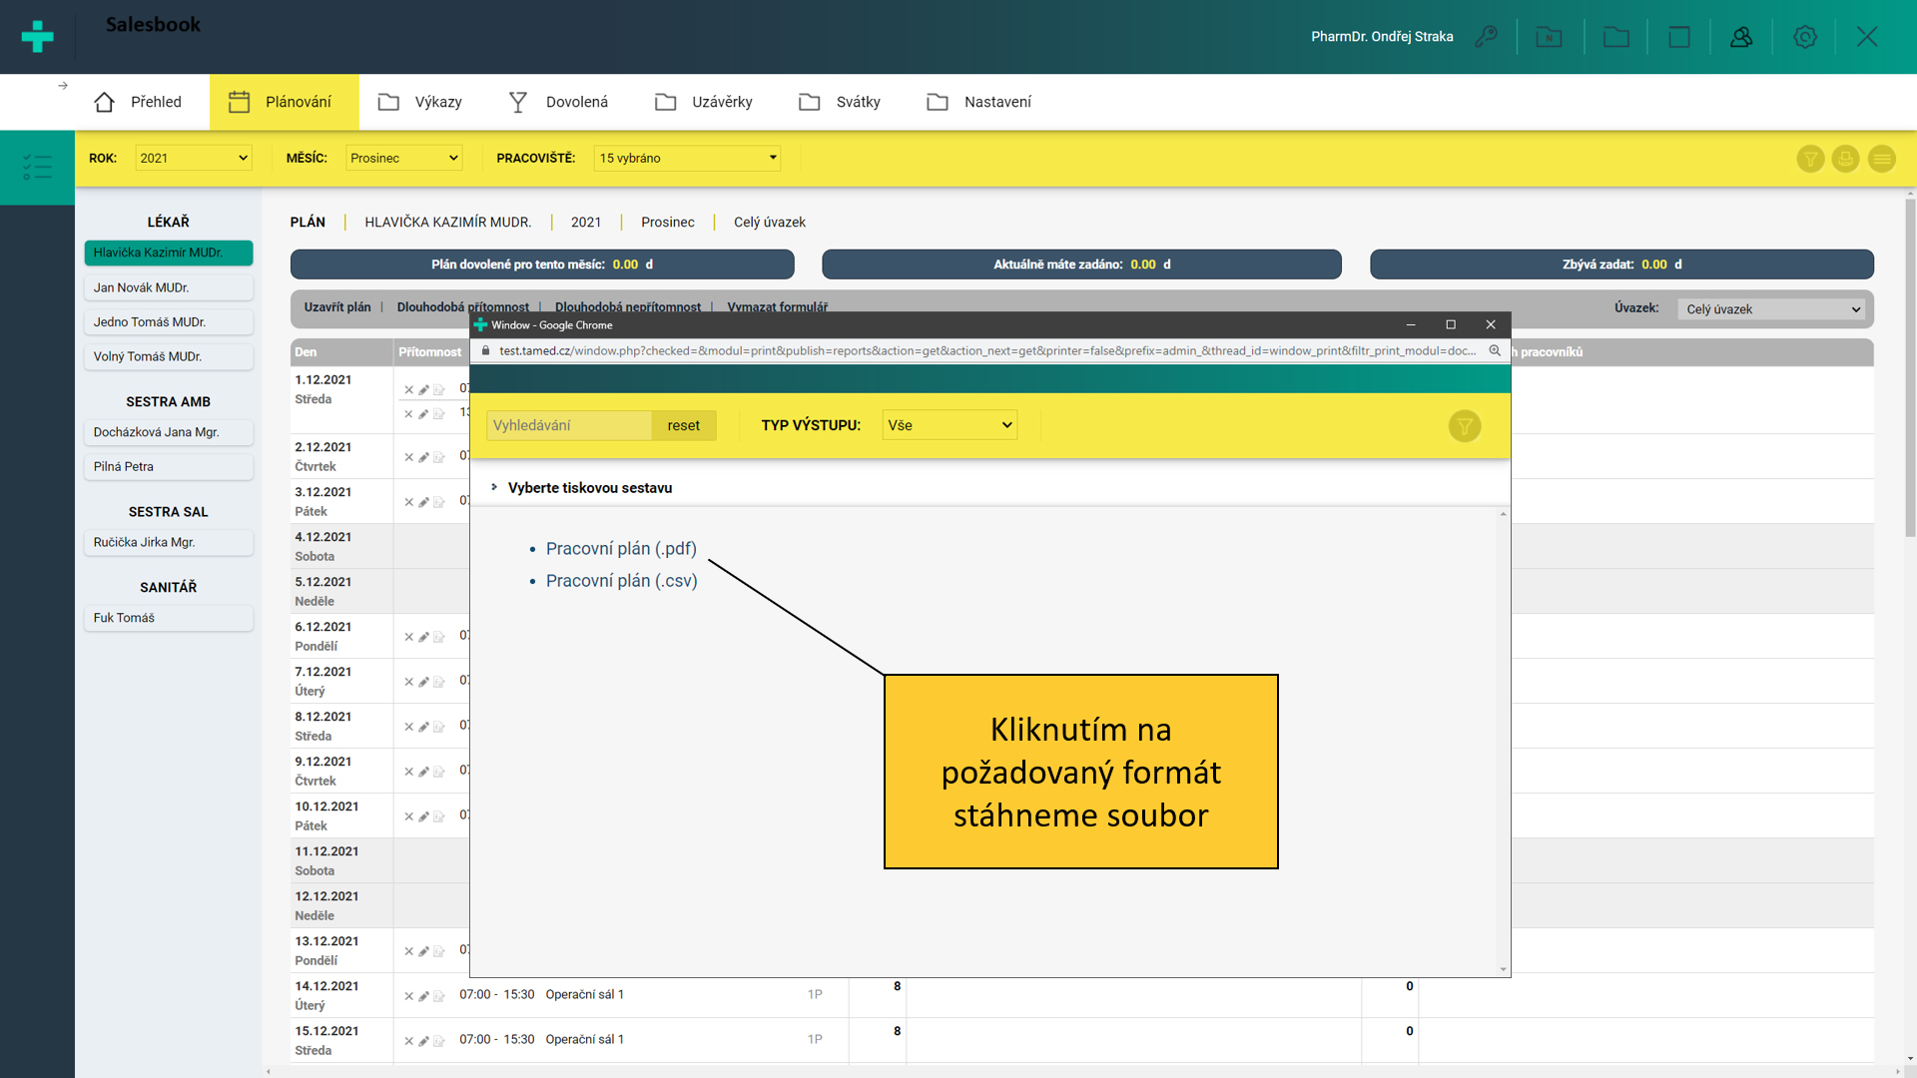Open the hamburger menu in the yellow bar
This screenshot has height=1078, width=1917.
(x=1881, y=159)
